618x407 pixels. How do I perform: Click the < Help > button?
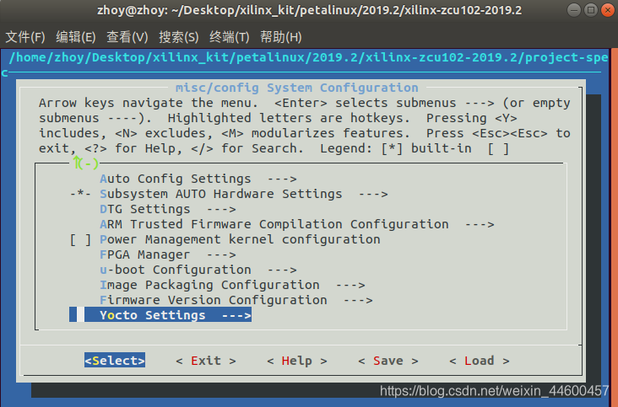pos(297,361)
